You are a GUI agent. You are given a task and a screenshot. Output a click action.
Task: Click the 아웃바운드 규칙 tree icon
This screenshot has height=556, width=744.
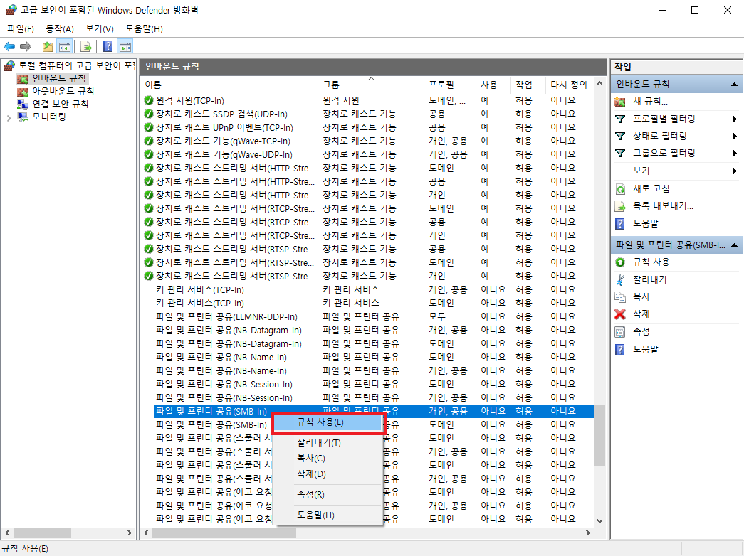click(23, 91)
